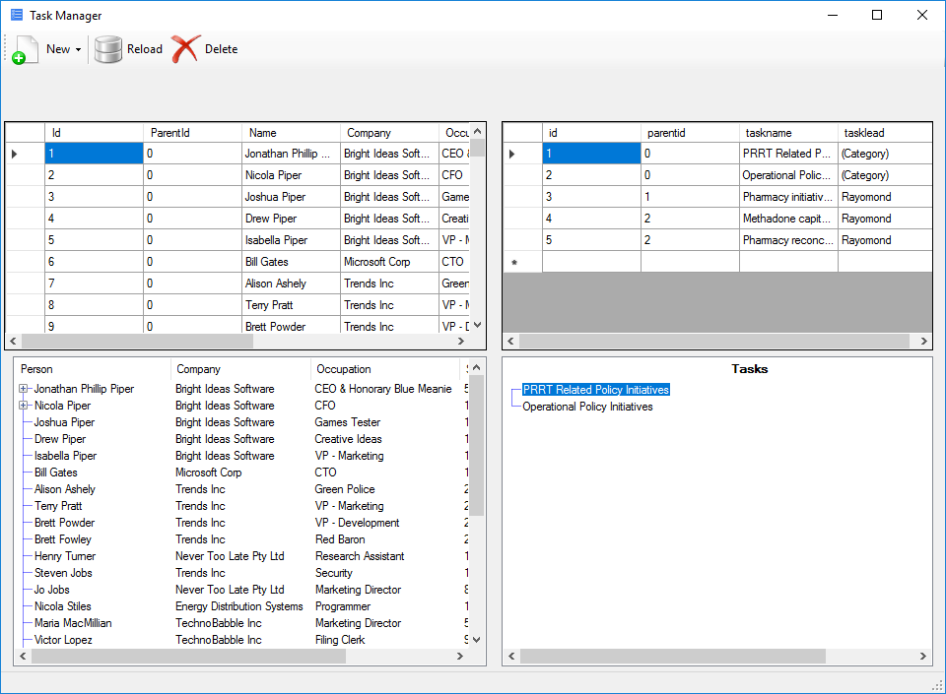This screenshot has width=946, height=694.
Task: Click the Id cell with value 6
Action: click(x=95, y=262)
